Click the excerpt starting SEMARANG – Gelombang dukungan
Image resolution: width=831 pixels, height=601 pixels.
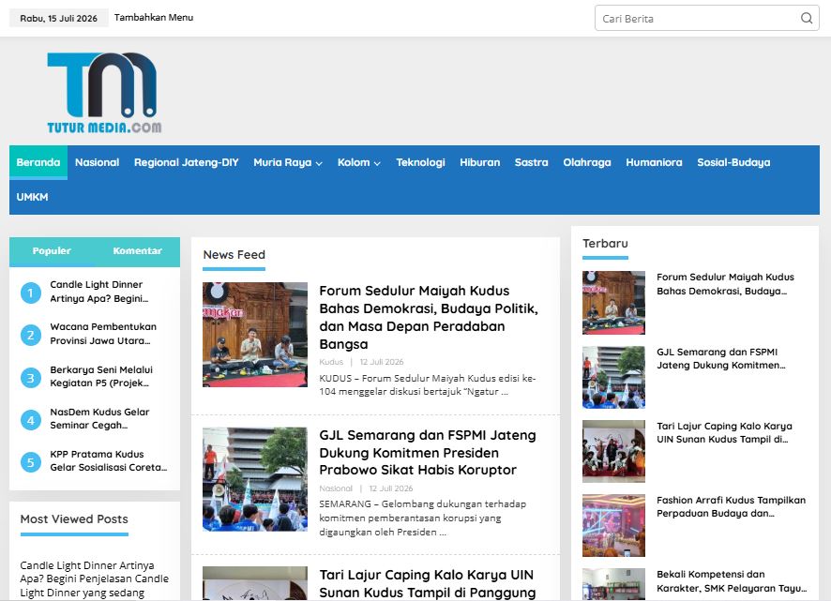click(x=423, y=518)
